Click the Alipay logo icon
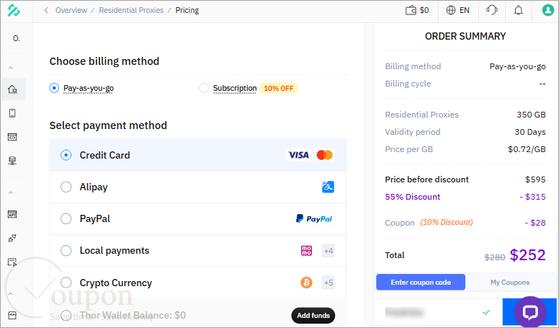This screenshot has width=559, height=328. 328,187
